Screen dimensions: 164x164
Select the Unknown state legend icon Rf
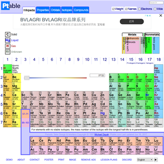[8, 52]
